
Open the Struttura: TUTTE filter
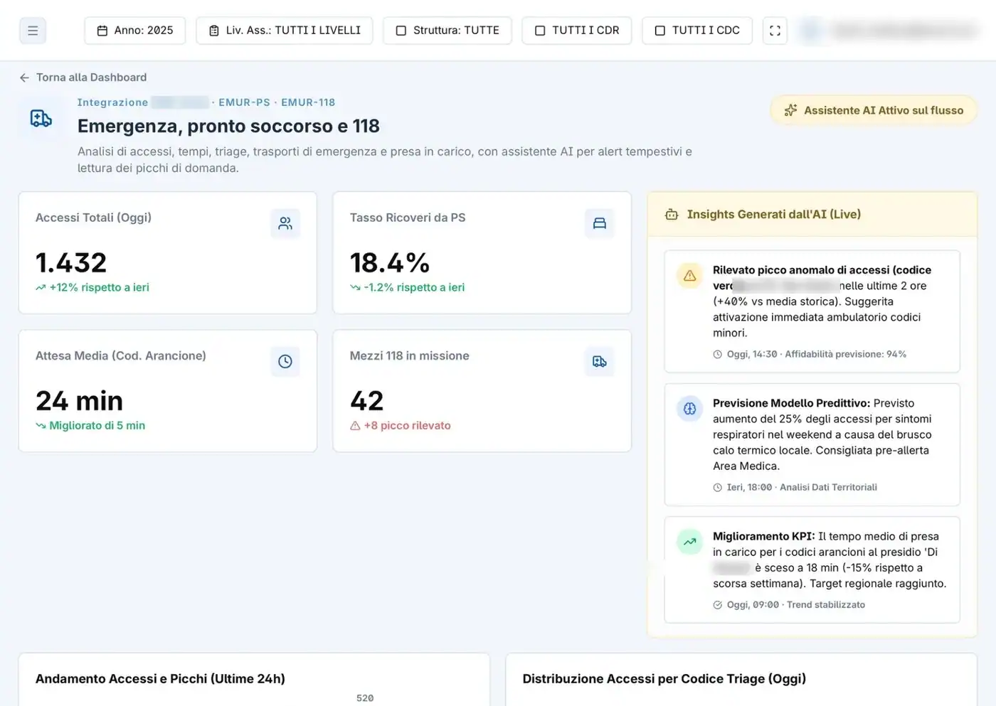point(447,31)
